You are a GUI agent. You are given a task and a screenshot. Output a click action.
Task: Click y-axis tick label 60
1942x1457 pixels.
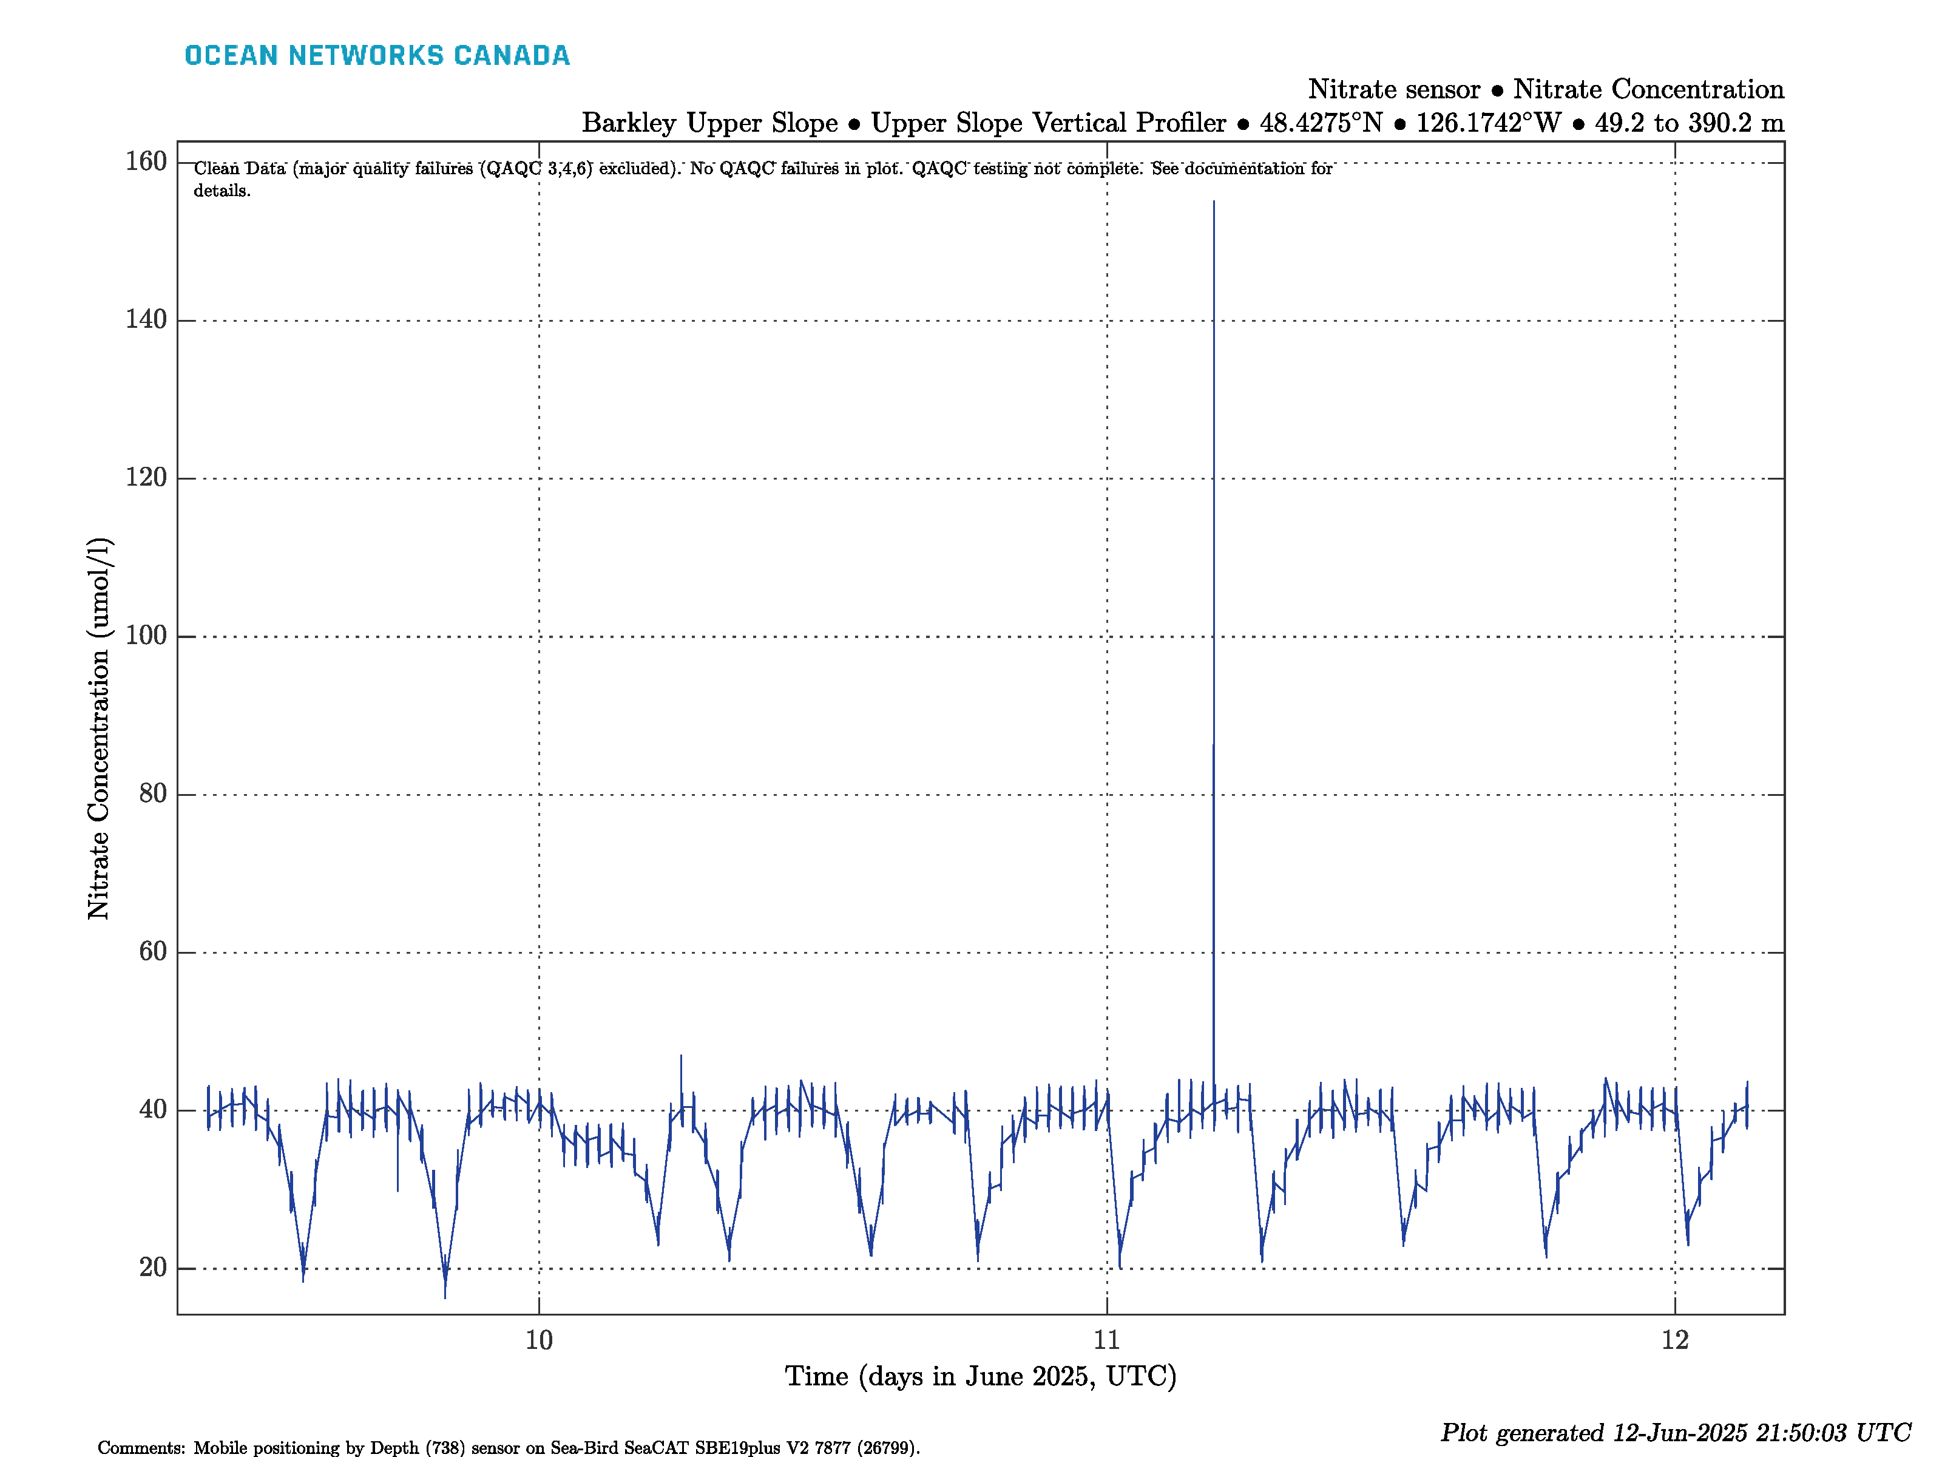coord(153,951)
